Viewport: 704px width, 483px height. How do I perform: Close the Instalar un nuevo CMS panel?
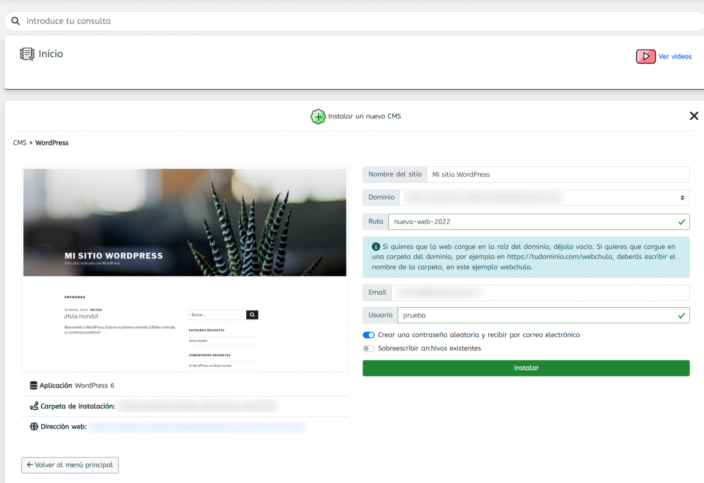tap(694, 116)
